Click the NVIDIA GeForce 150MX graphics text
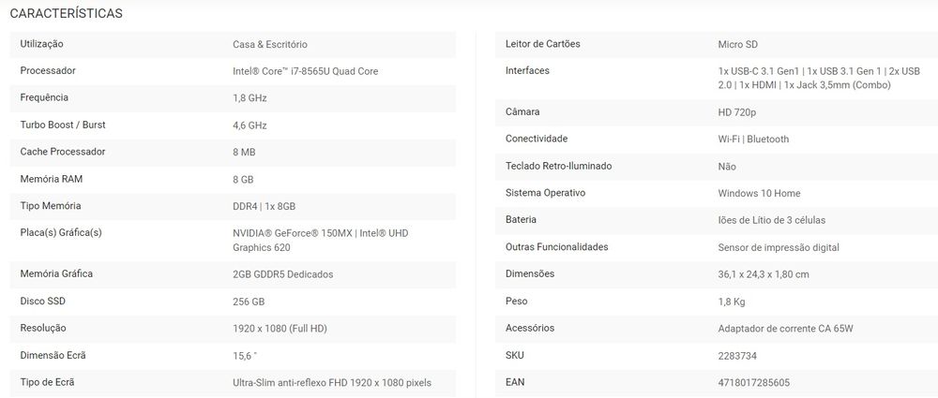Image resolution: width=938 pixels, height=398 pixels. click(291, 233)
